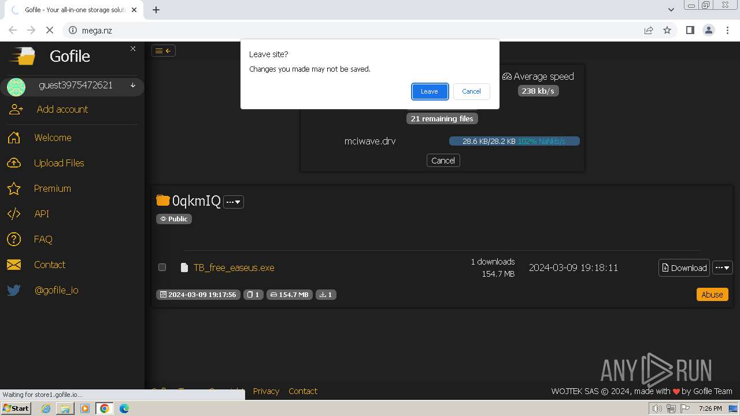740x416 pixels.
Task: Click the 0qkmIQ folder icon
Action: (x=163, y=200)
